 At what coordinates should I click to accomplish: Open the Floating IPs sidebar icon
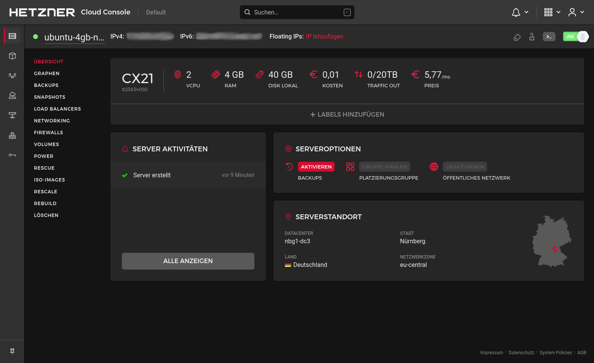click(12, 95)
